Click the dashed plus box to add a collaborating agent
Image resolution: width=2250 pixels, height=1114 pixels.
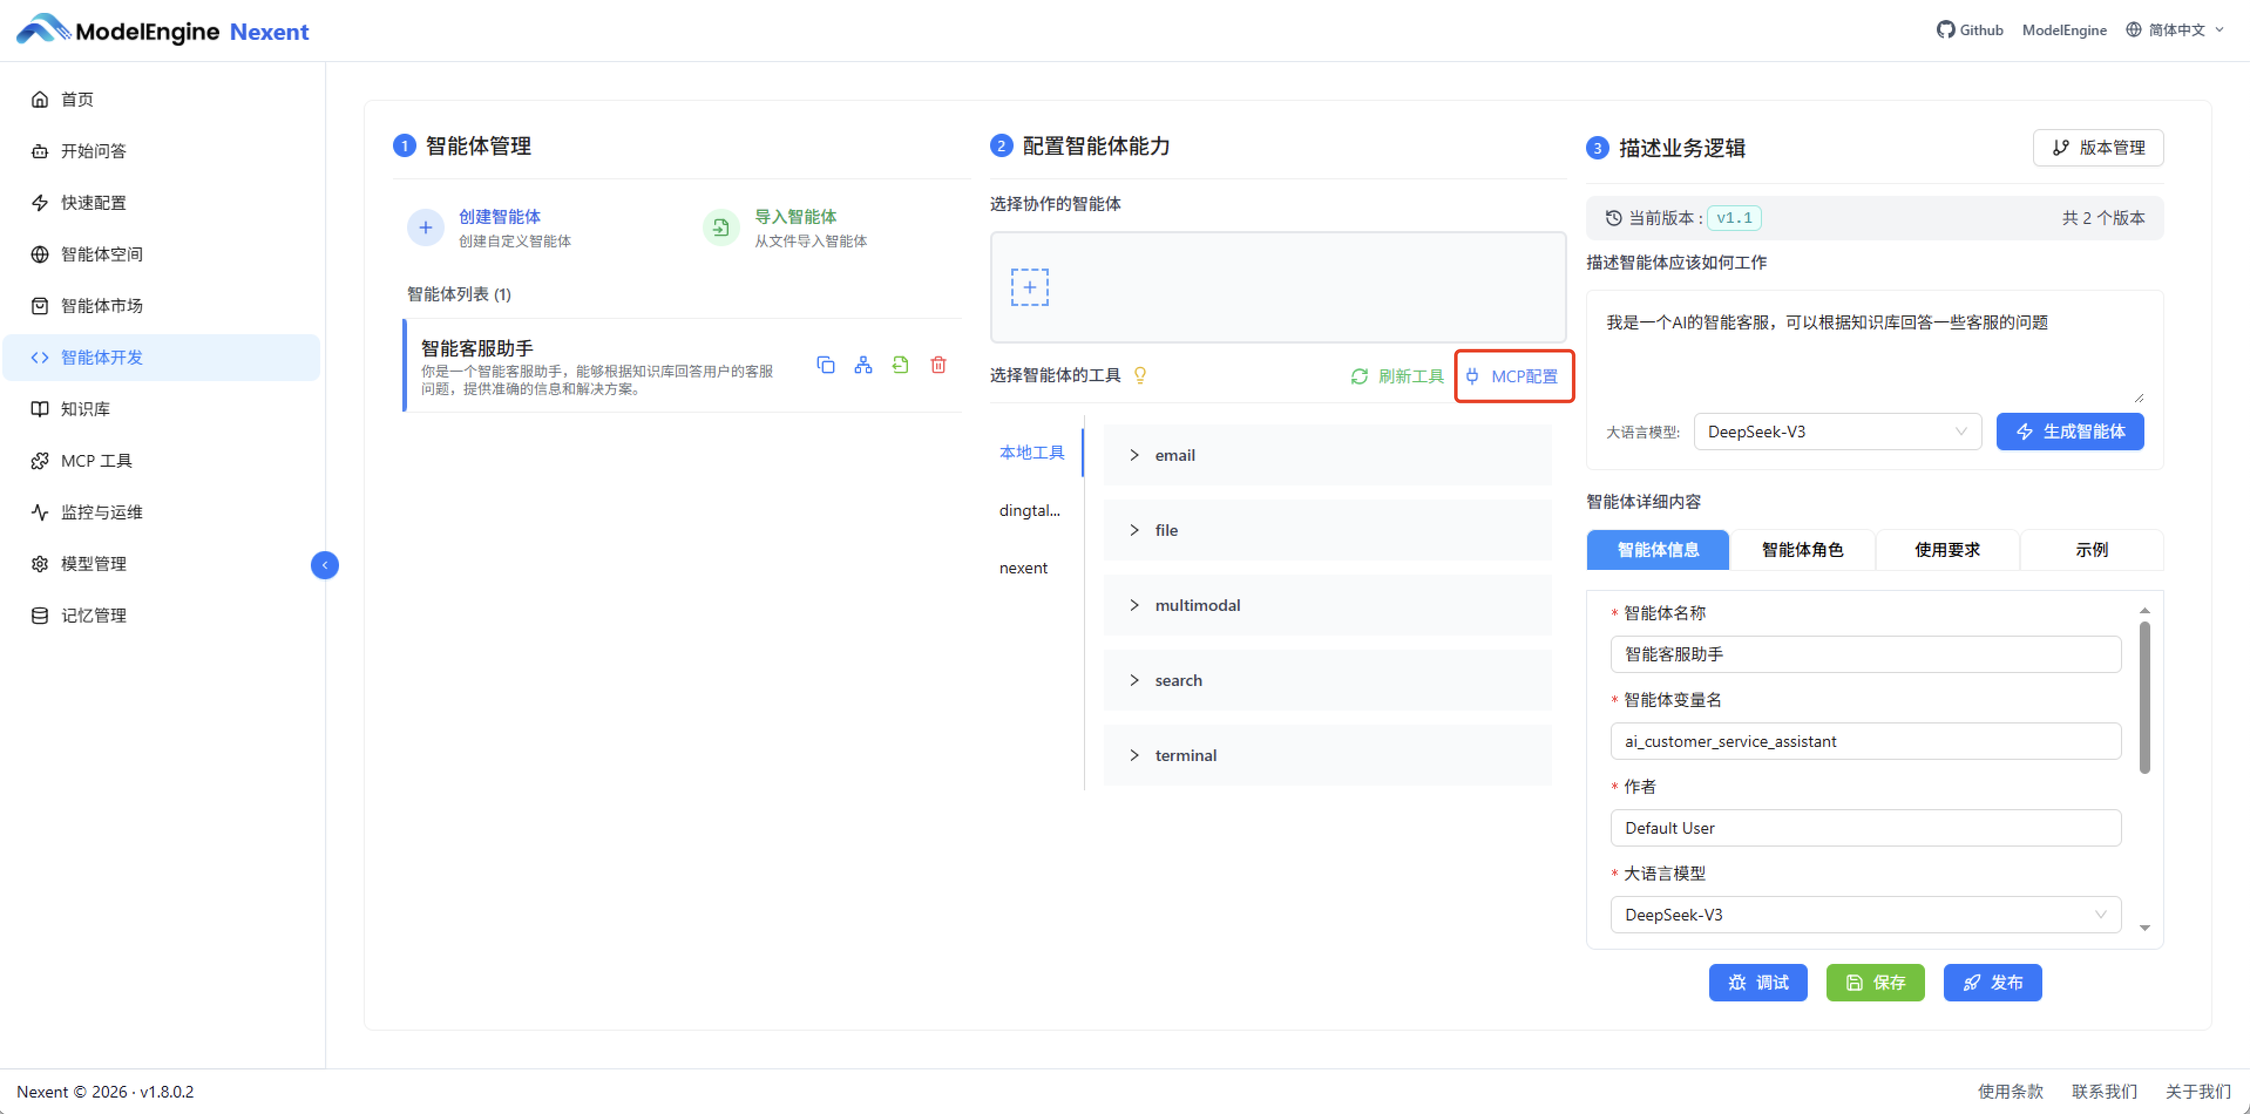[x=1030, y=286]
